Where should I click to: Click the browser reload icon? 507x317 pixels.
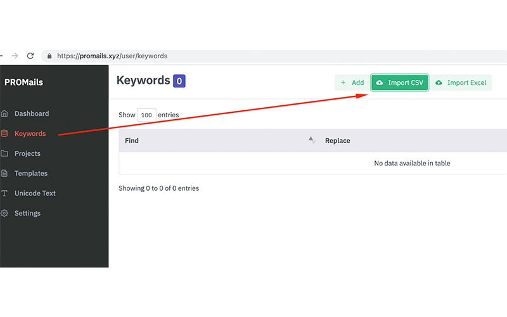[30, 56]
